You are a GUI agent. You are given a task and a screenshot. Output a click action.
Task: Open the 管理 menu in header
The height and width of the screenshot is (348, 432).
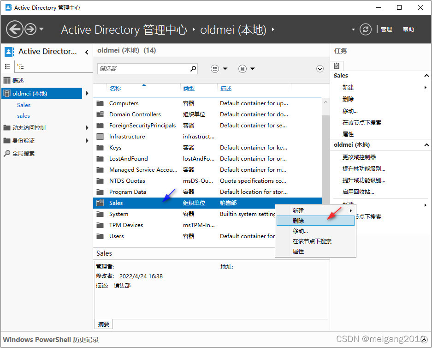(x=386, y=29)
